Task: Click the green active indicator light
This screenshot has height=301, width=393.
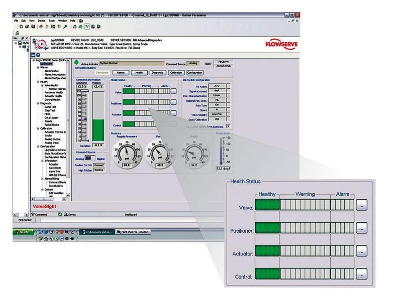Action: pyautogui.click(x=76, y=62)
